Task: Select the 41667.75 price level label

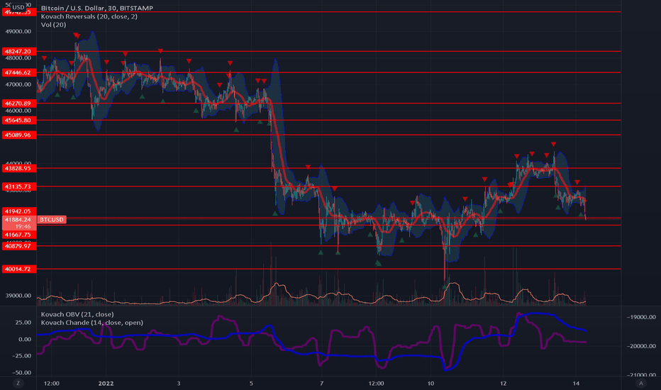Action: tap(19, 235)
